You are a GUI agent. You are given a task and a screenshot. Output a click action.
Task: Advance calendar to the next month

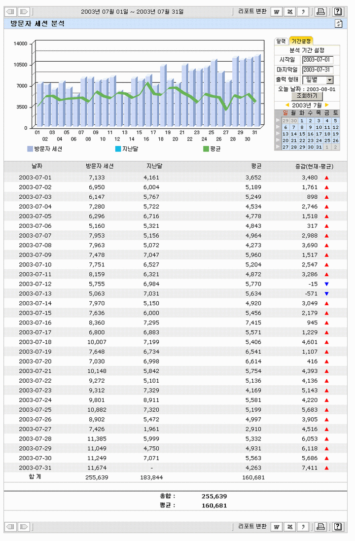pyautogui.click(x=326, y=105)
